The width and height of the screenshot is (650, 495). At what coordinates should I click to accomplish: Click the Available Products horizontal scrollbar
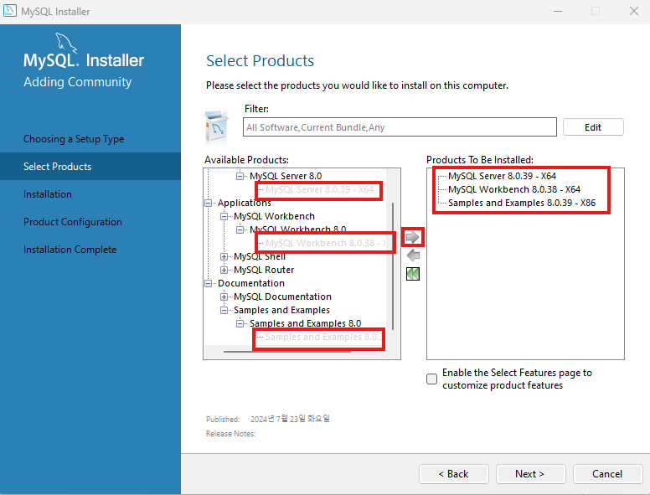286,352
